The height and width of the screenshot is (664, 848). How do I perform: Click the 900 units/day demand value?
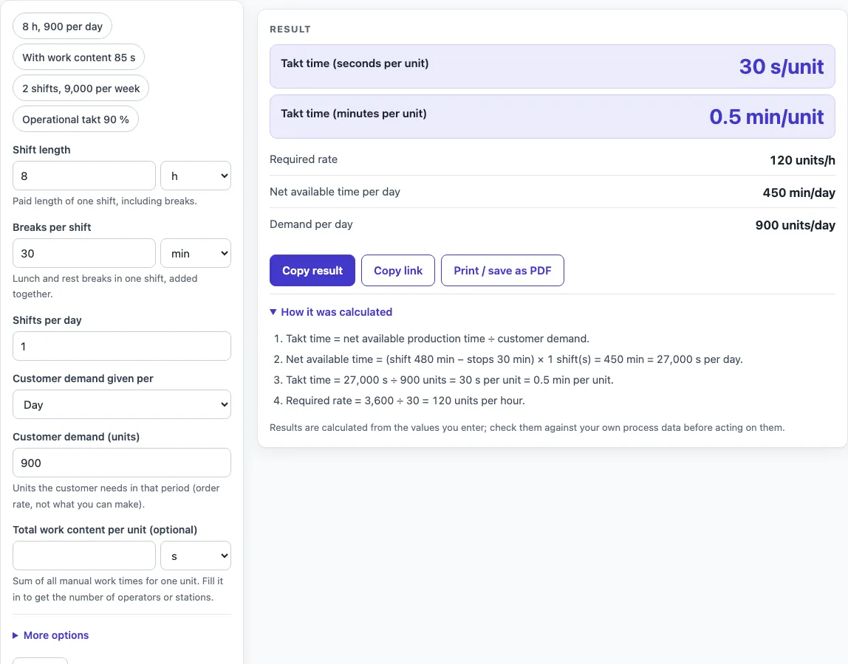click(x=795, y=225)
